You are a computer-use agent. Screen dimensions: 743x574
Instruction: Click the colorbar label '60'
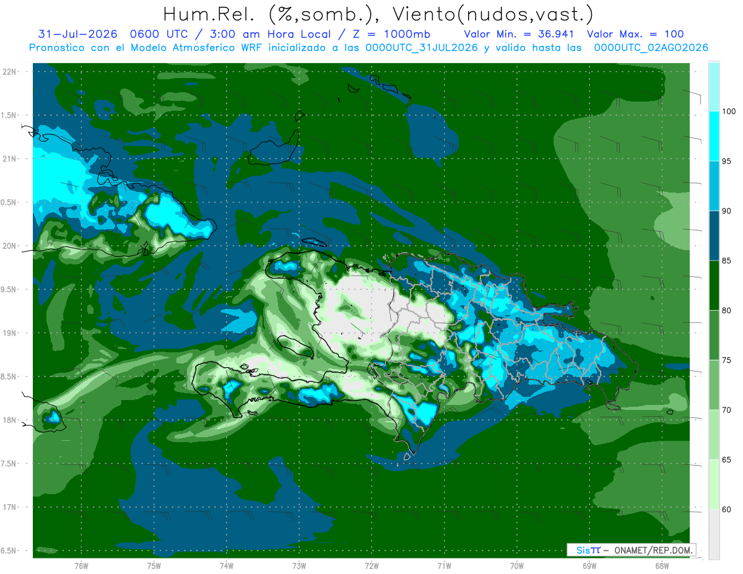pos(727,510)
